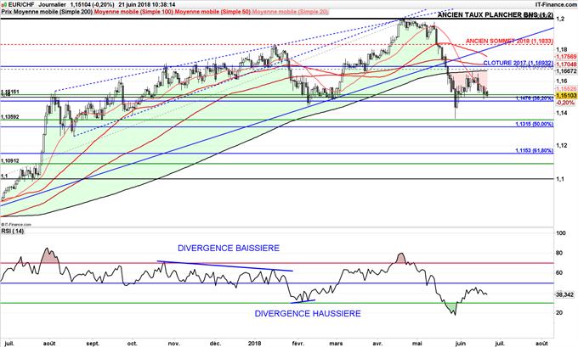Click the 1,17569 moving average price tag
This screenshot has height=347, width=578.
tap(566, 57)
